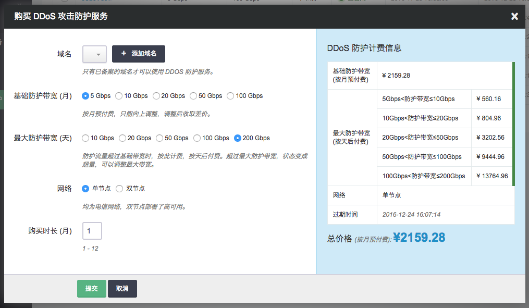
Task: Choose 20 Gbps maximum protection bandwidth
Action: coord(122,138)
